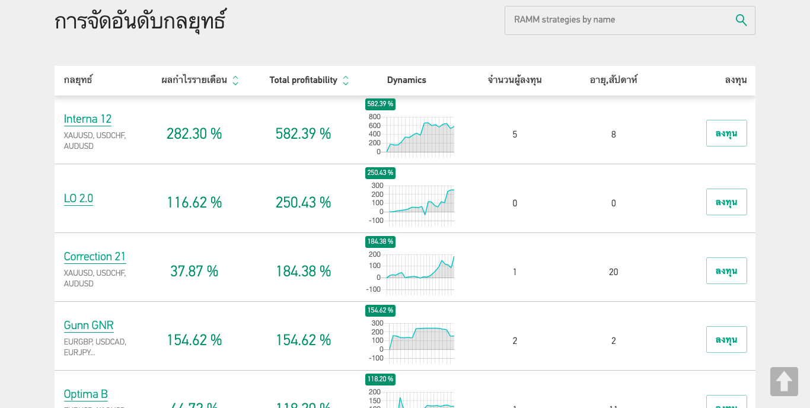The image size is (810, 408).
Task: Invest (ลงทุน) in LO 2.0
Action: (x=726, y=202)
